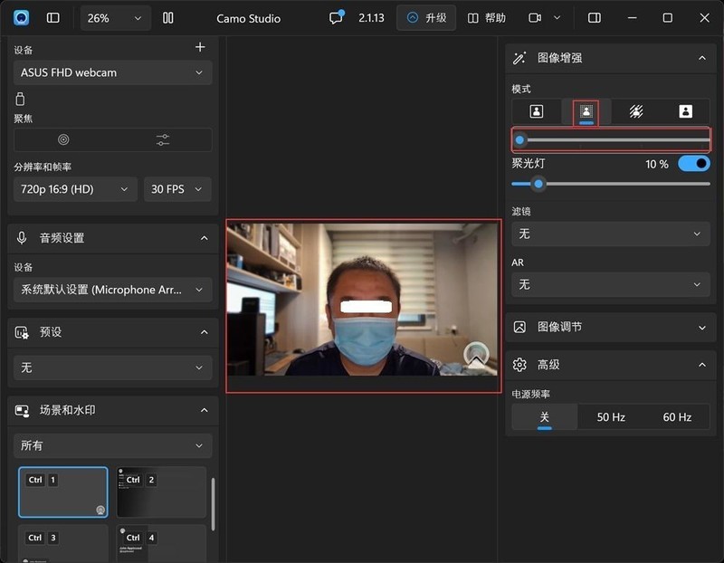Select 60 Hz power frequency

coord(677,417)
